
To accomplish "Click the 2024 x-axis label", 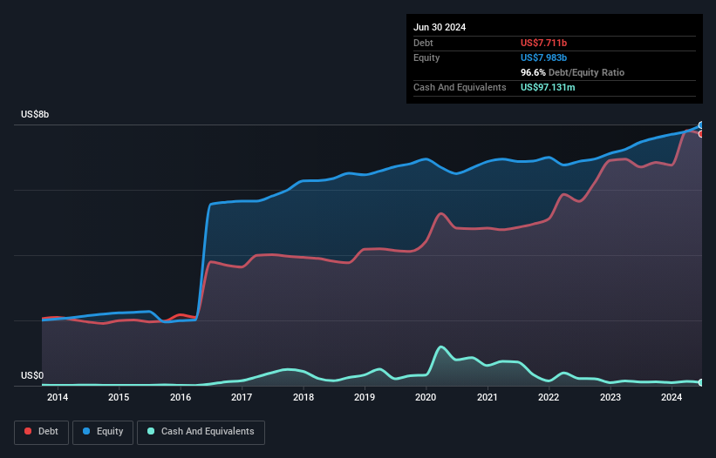I will pyautogui.click(x=672, y=397).
